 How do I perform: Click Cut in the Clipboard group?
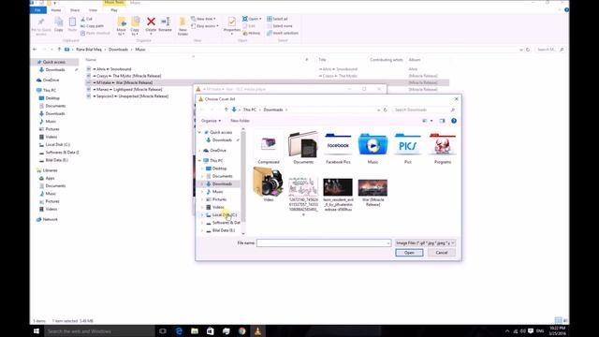86,19
